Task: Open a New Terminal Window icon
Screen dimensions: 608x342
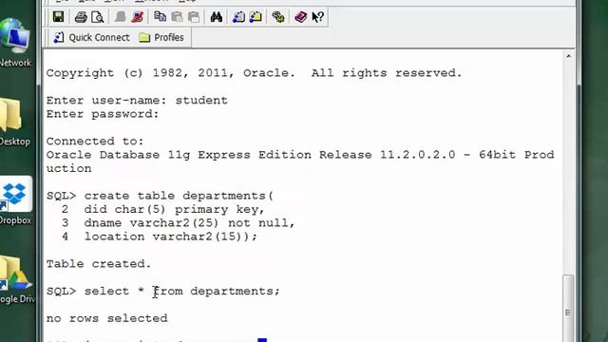Action: click(238, 17)
